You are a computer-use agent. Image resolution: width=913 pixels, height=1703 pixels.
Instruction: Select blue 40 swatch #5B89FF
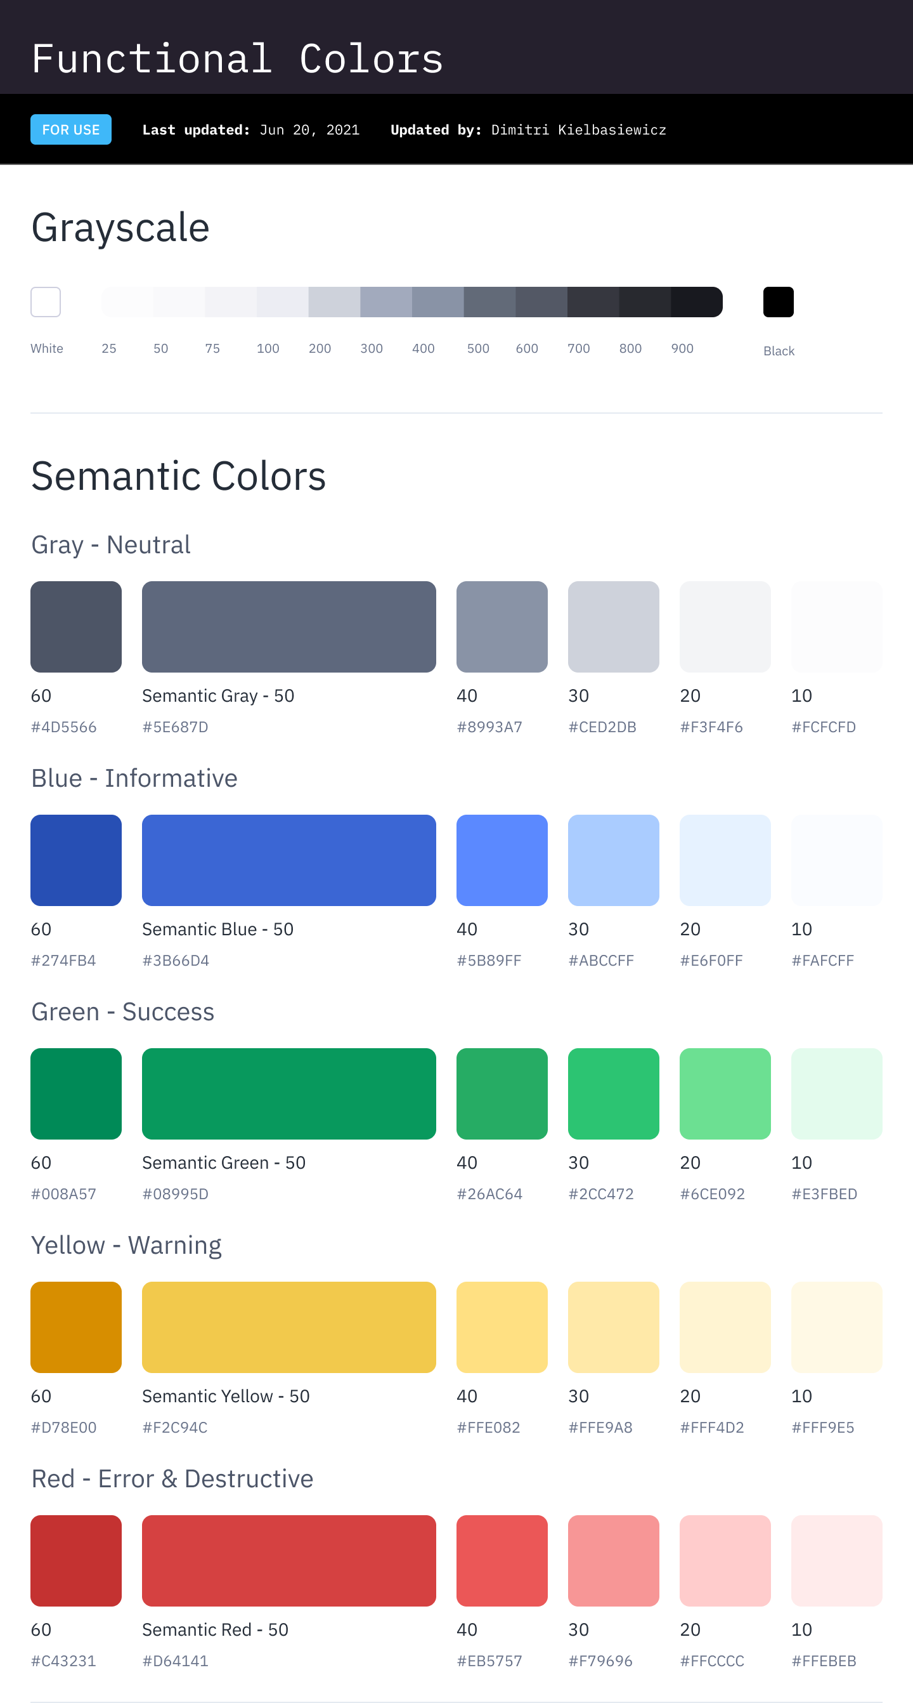coord(502,860)
